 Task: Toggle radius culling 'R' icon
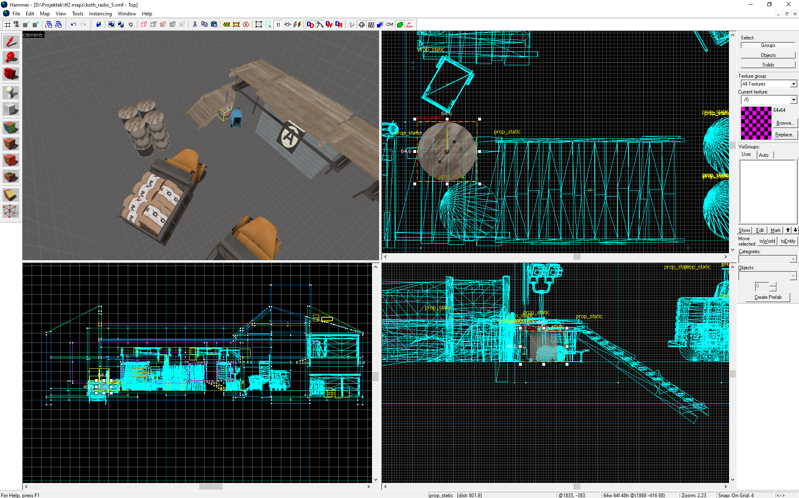(246, 25)
